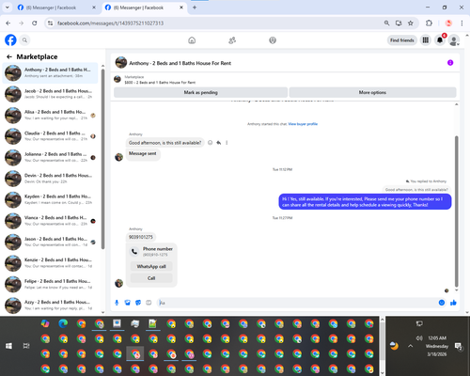Screen dimensions: 470x376
Task: Open Kayden's chat in the list
Action: [50, 199]
